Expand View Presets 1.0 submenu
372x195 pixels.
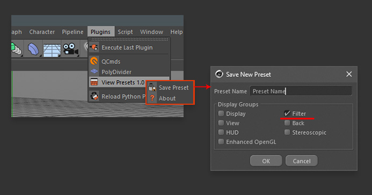(x=118, y=82)
